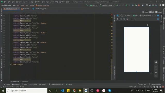This screenshot has width=165, height=93.
Task: Open the Database Inspector tool window
Action: [56, 84]
